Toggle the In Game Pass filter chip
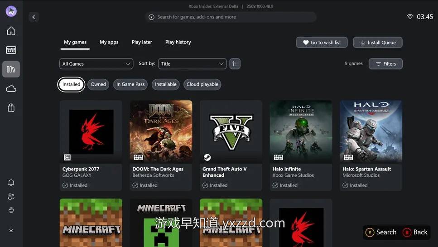This screenshot has width=438, height=247. click(130, 84)
